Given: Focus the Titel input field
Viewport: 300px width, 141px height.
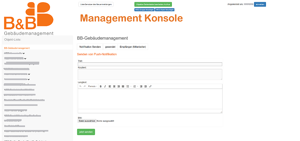Looking at the screenshot, I should [150, 64].
